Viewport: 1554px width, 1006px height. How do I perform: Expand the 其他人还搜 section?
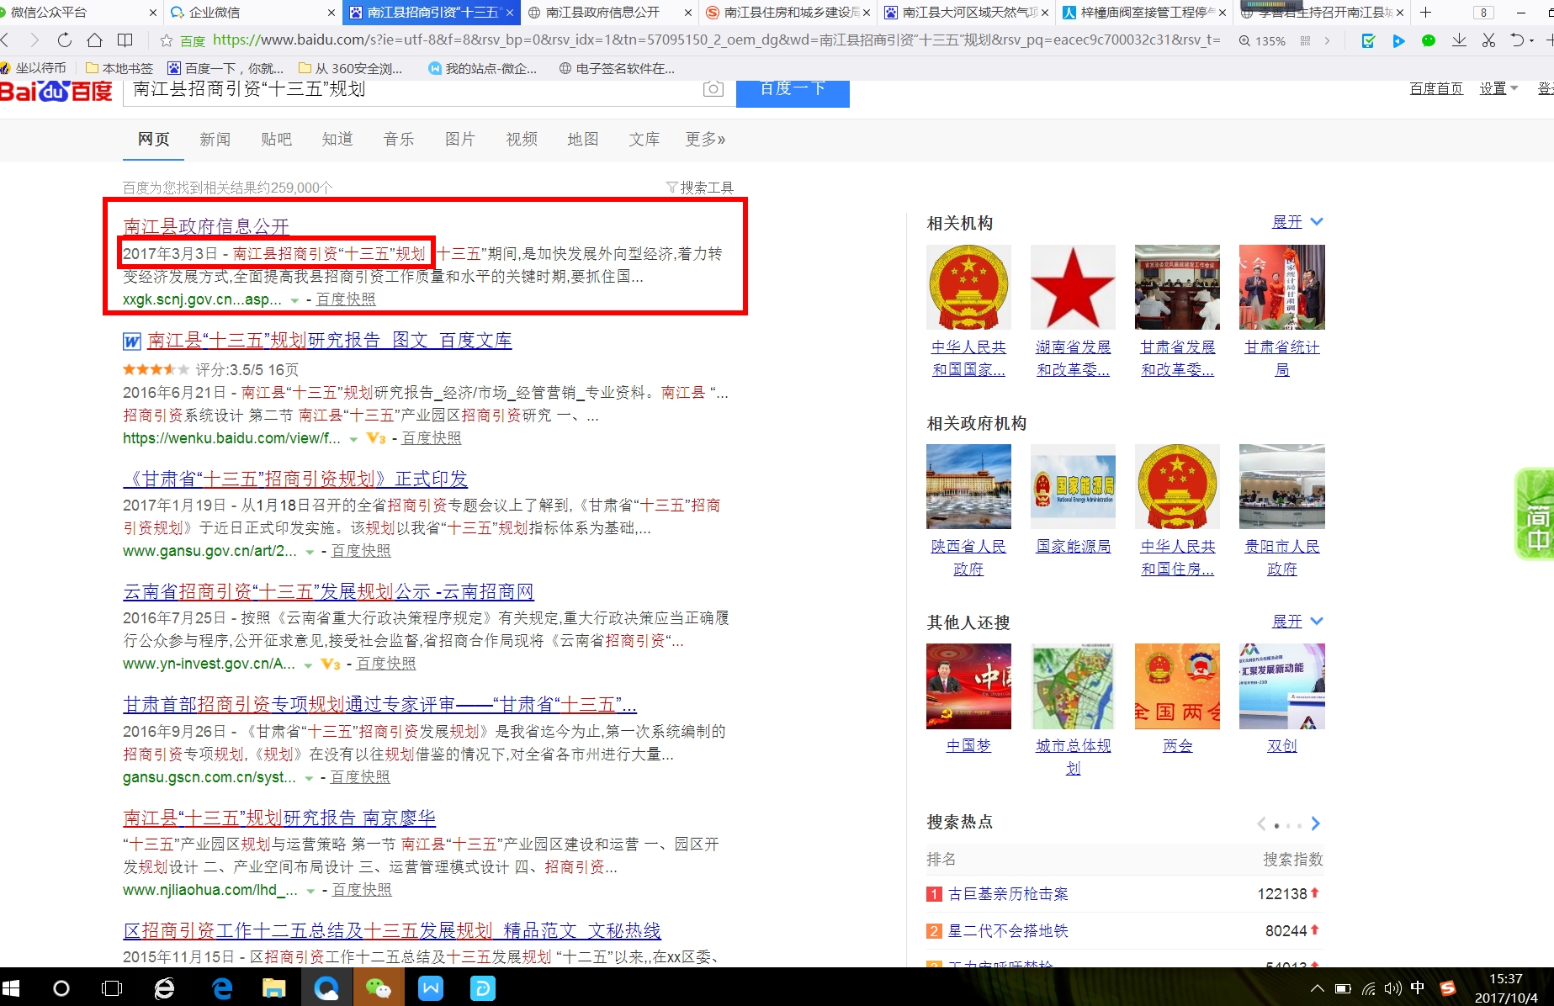(1297, 622)
